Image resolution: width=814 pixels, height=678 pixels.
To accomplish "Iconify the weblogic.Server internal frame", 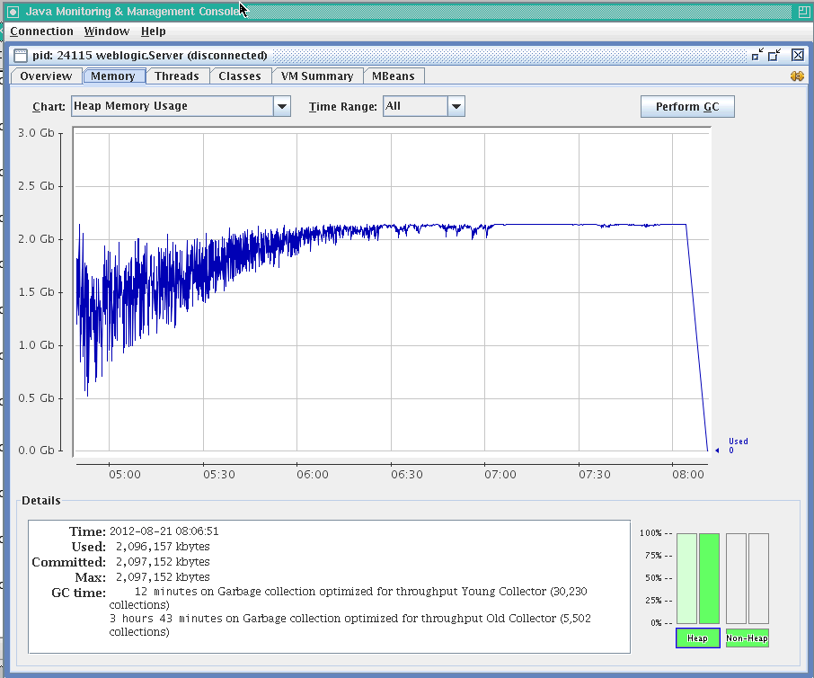I will click(757, 55).
